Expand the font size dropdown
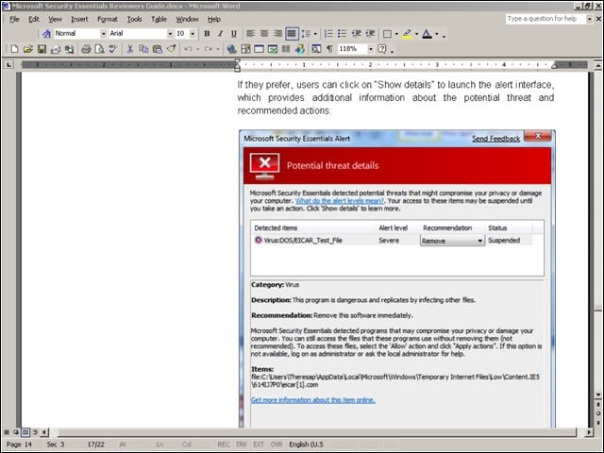 [x=193, y=34]
